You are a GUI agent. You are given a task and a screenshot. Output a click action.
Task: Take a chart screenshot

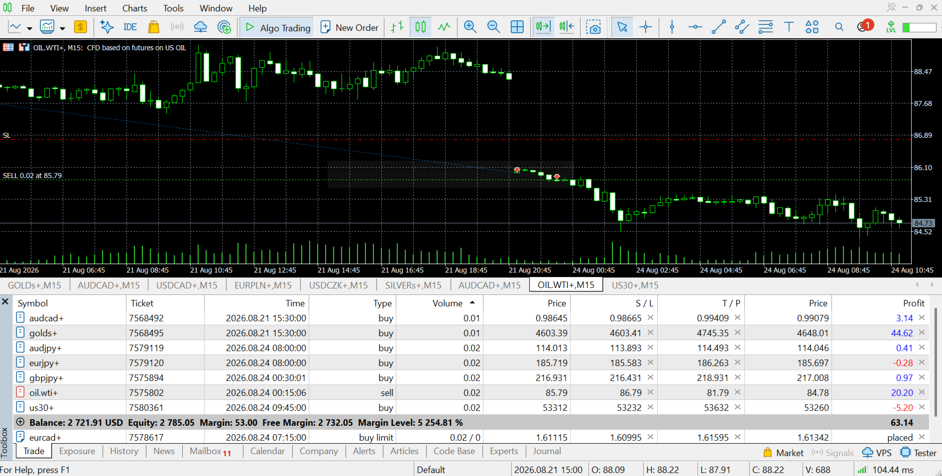[x=593, y=27]
